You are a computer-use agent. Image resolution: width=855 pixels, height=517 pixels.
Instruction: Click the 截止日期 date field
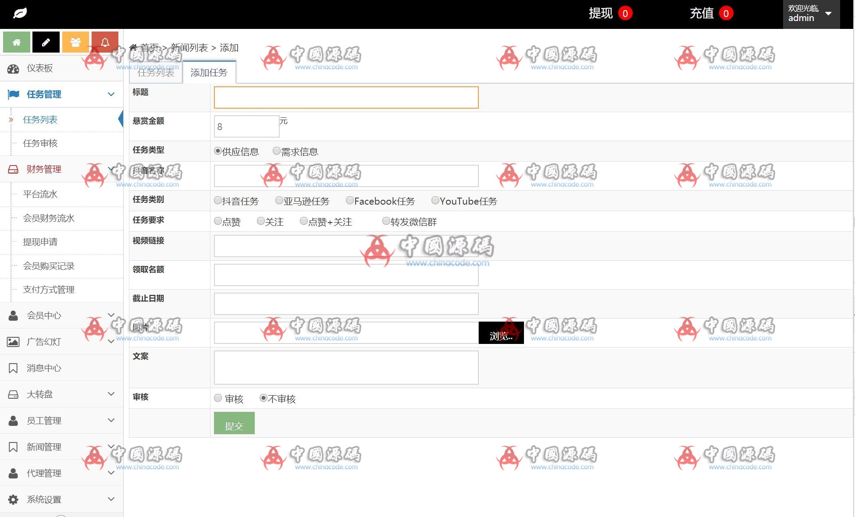[346, 304]
